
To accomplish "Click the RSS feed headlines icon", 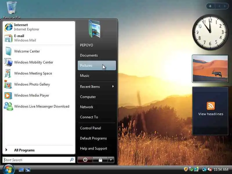I will 211,106.
